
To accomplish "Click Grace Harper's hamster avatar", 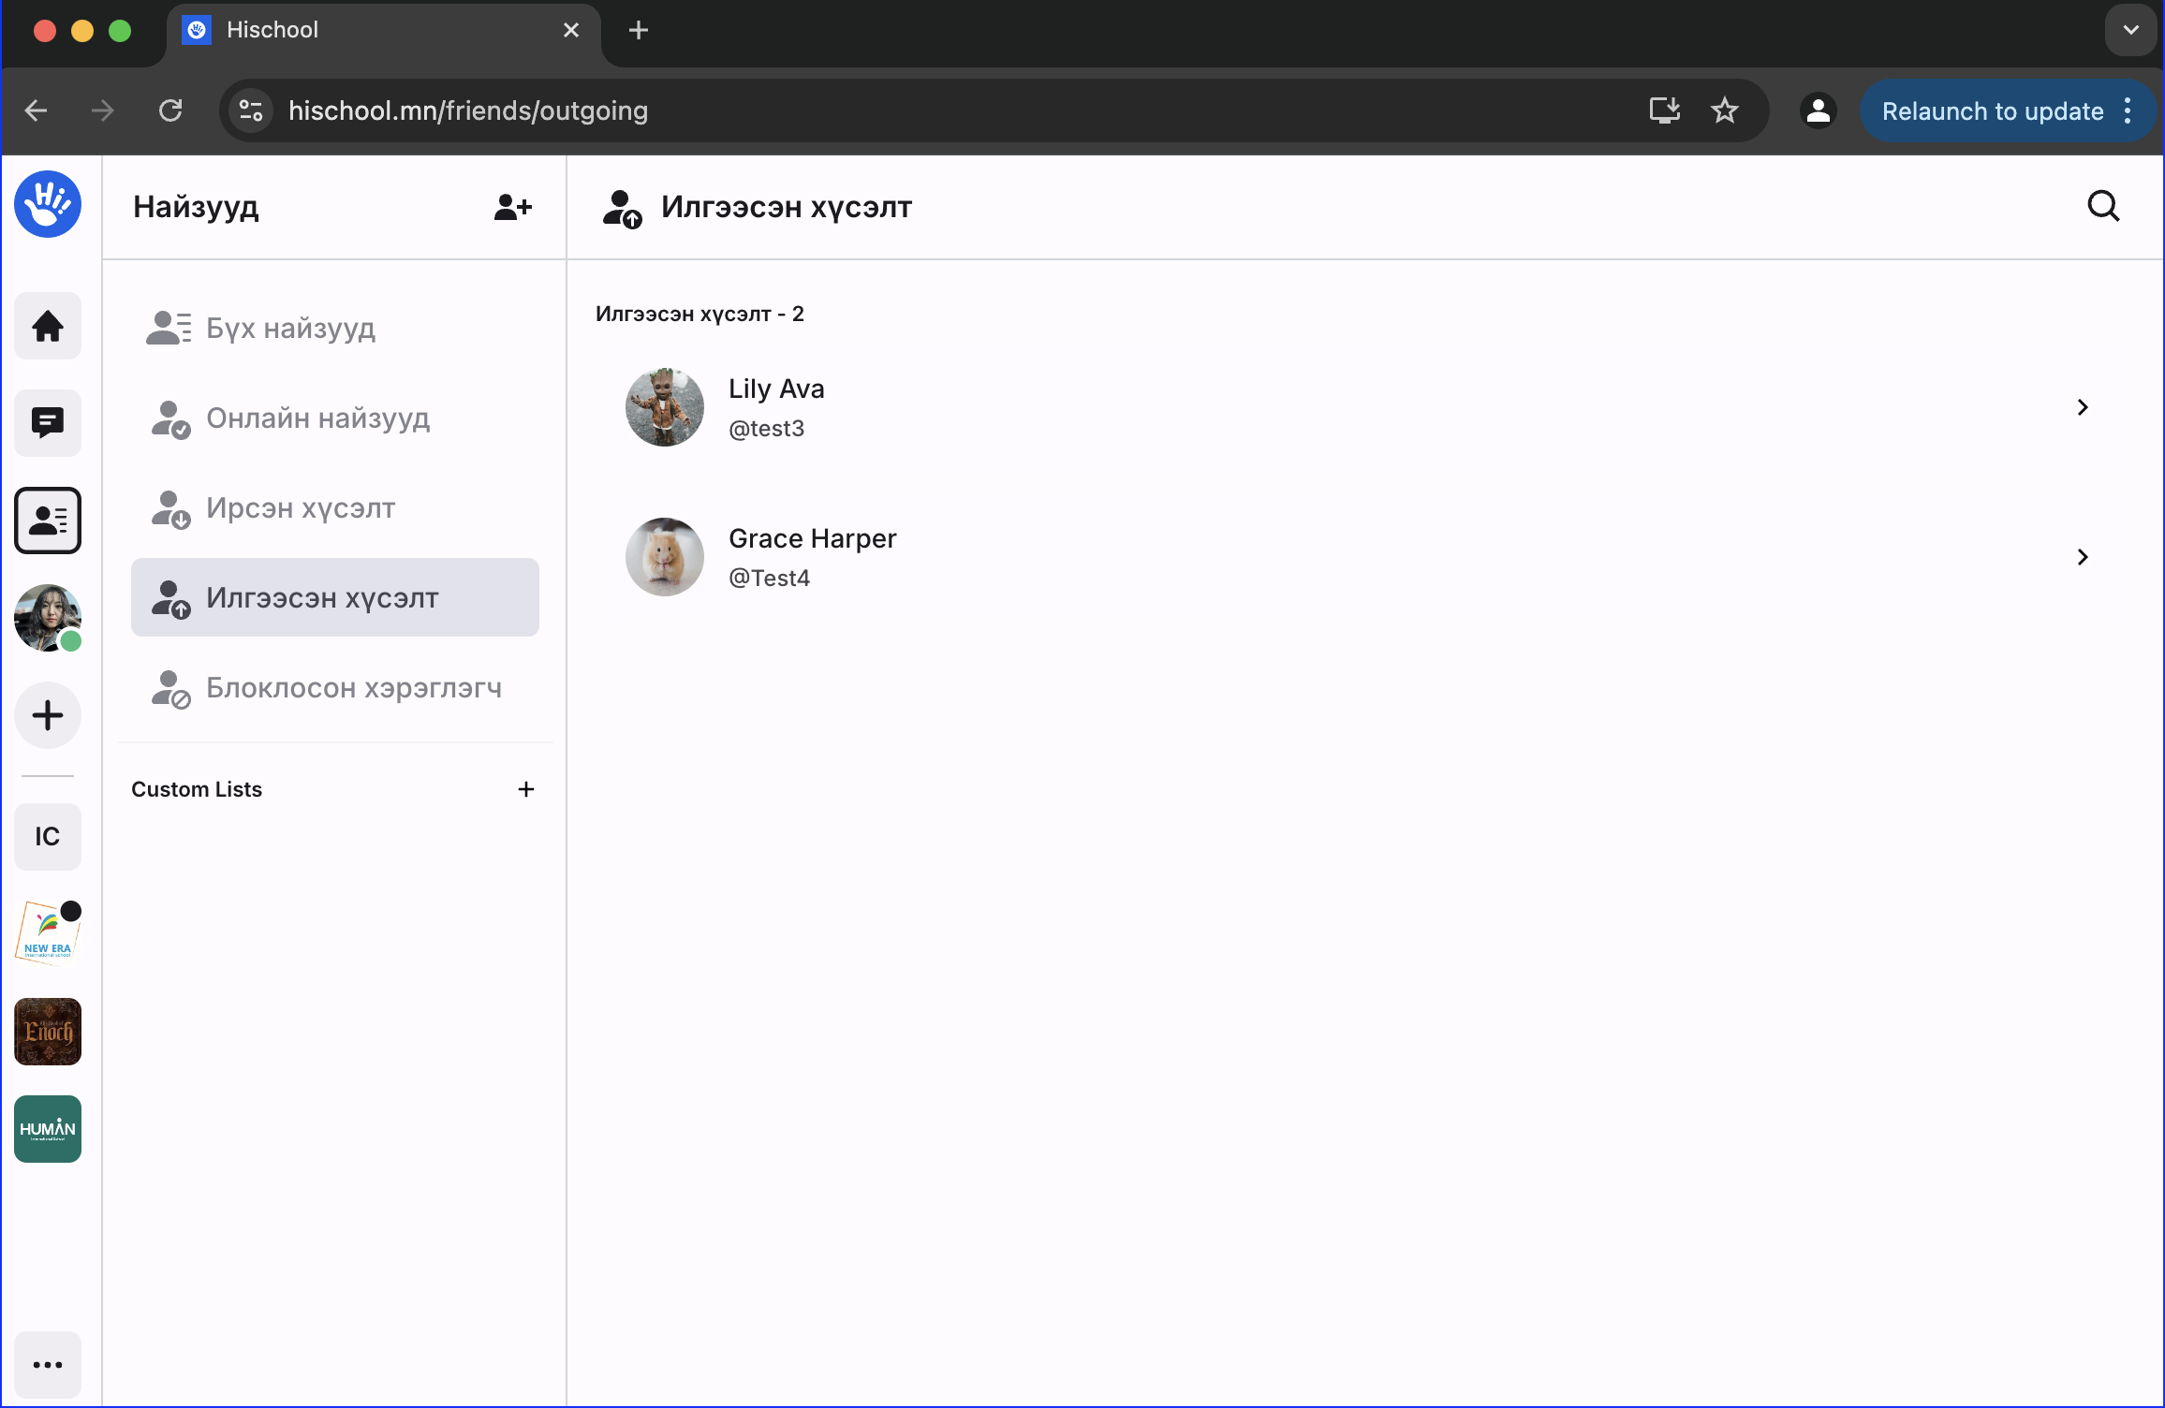I will pos(665,557).
